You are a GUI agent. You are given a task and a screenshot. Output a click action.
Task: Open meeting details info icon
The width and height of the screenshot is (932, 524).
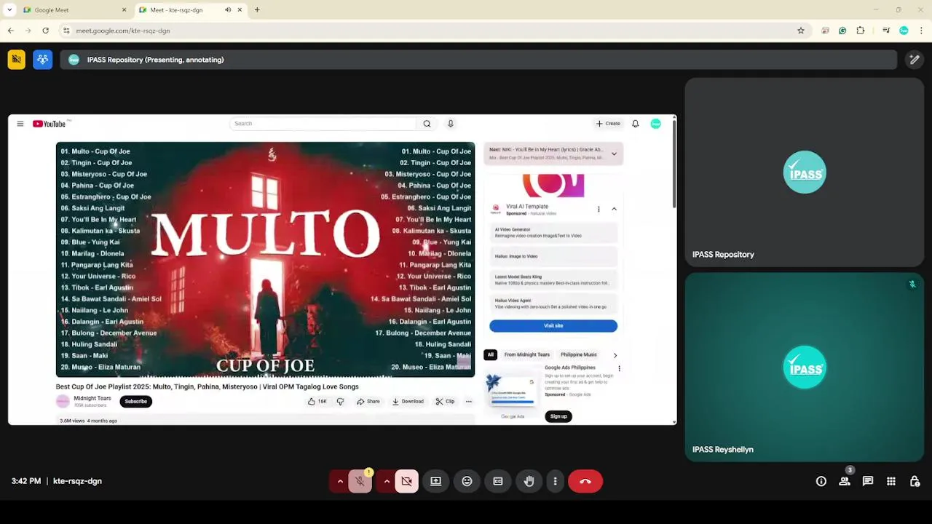click(821, 481)
